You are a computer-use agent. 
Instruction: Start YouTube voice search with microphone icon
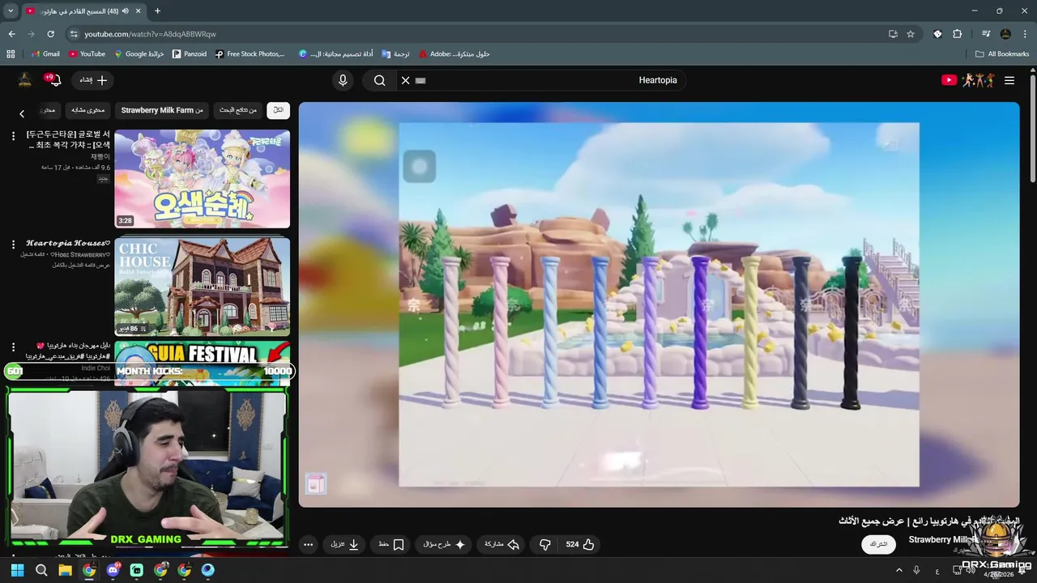click(x=343, y=80)
